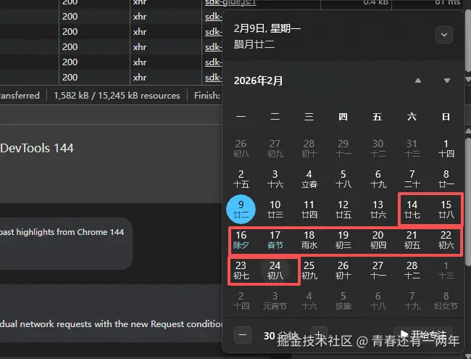Select February 1 十四
The width and height of the screenshot is (471, 359).
pos(446,148)
